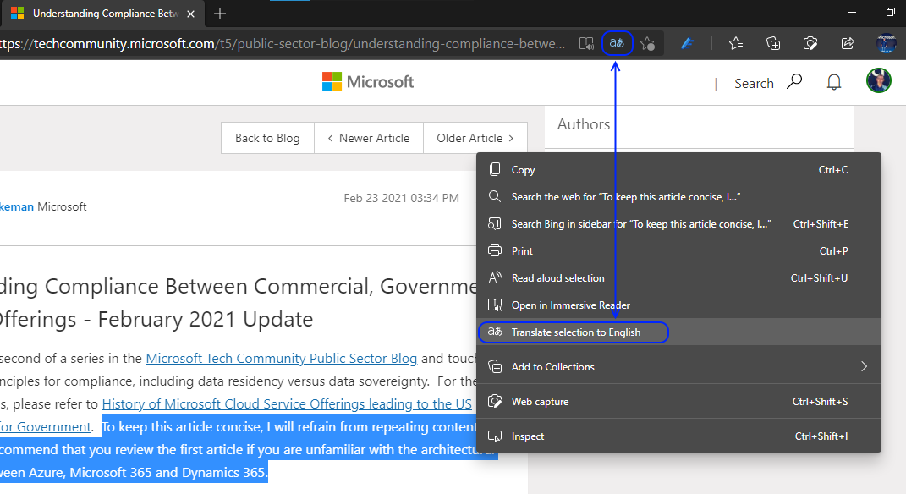Click the Search text on the page header
Viewport: 906px width, 494px height.
click(754, 83)
